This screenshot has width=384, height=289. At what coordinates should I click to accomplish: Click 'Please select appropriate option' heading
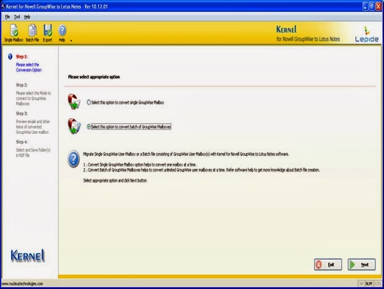click(x=94, y=77)
